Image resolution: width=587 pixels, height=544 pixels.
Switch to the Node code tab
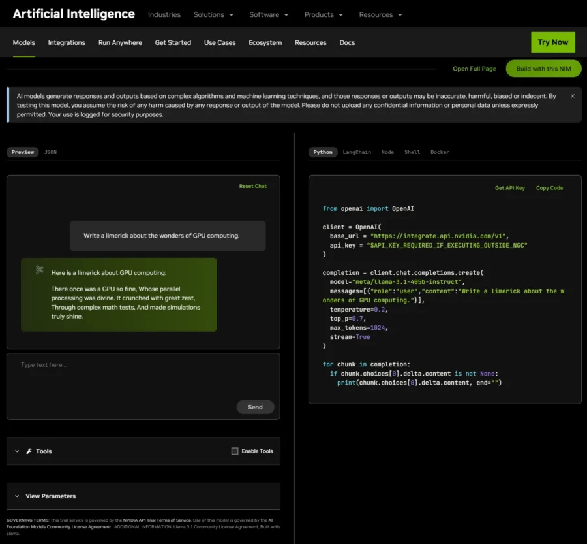click(x=387, y=152)
